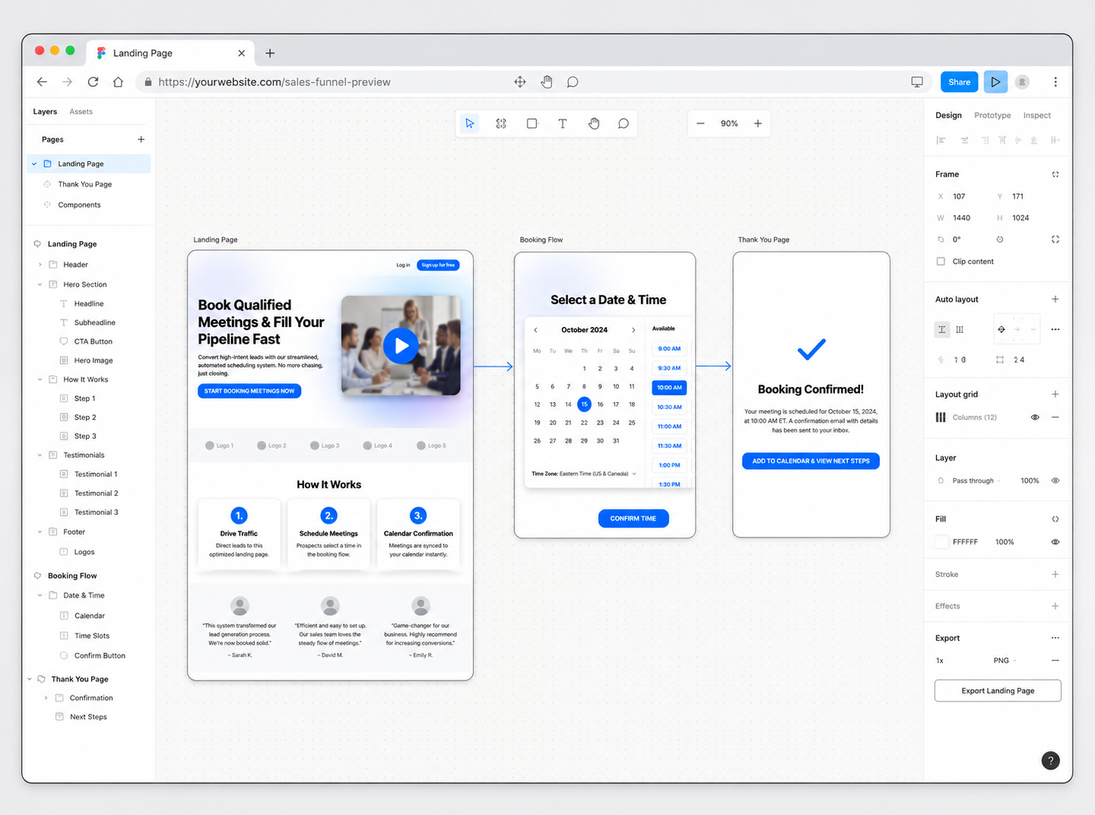The image size is (1095, 815).
Task: Select the Frame selection tool in toolbar
Action: point(501,124)
